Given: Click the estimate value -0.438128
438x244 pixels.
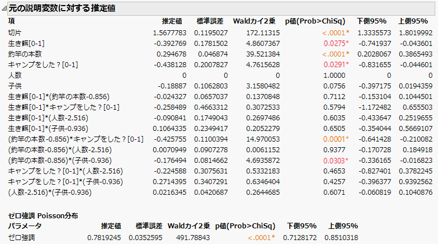Looking at the screenshot, I should 170,64.
